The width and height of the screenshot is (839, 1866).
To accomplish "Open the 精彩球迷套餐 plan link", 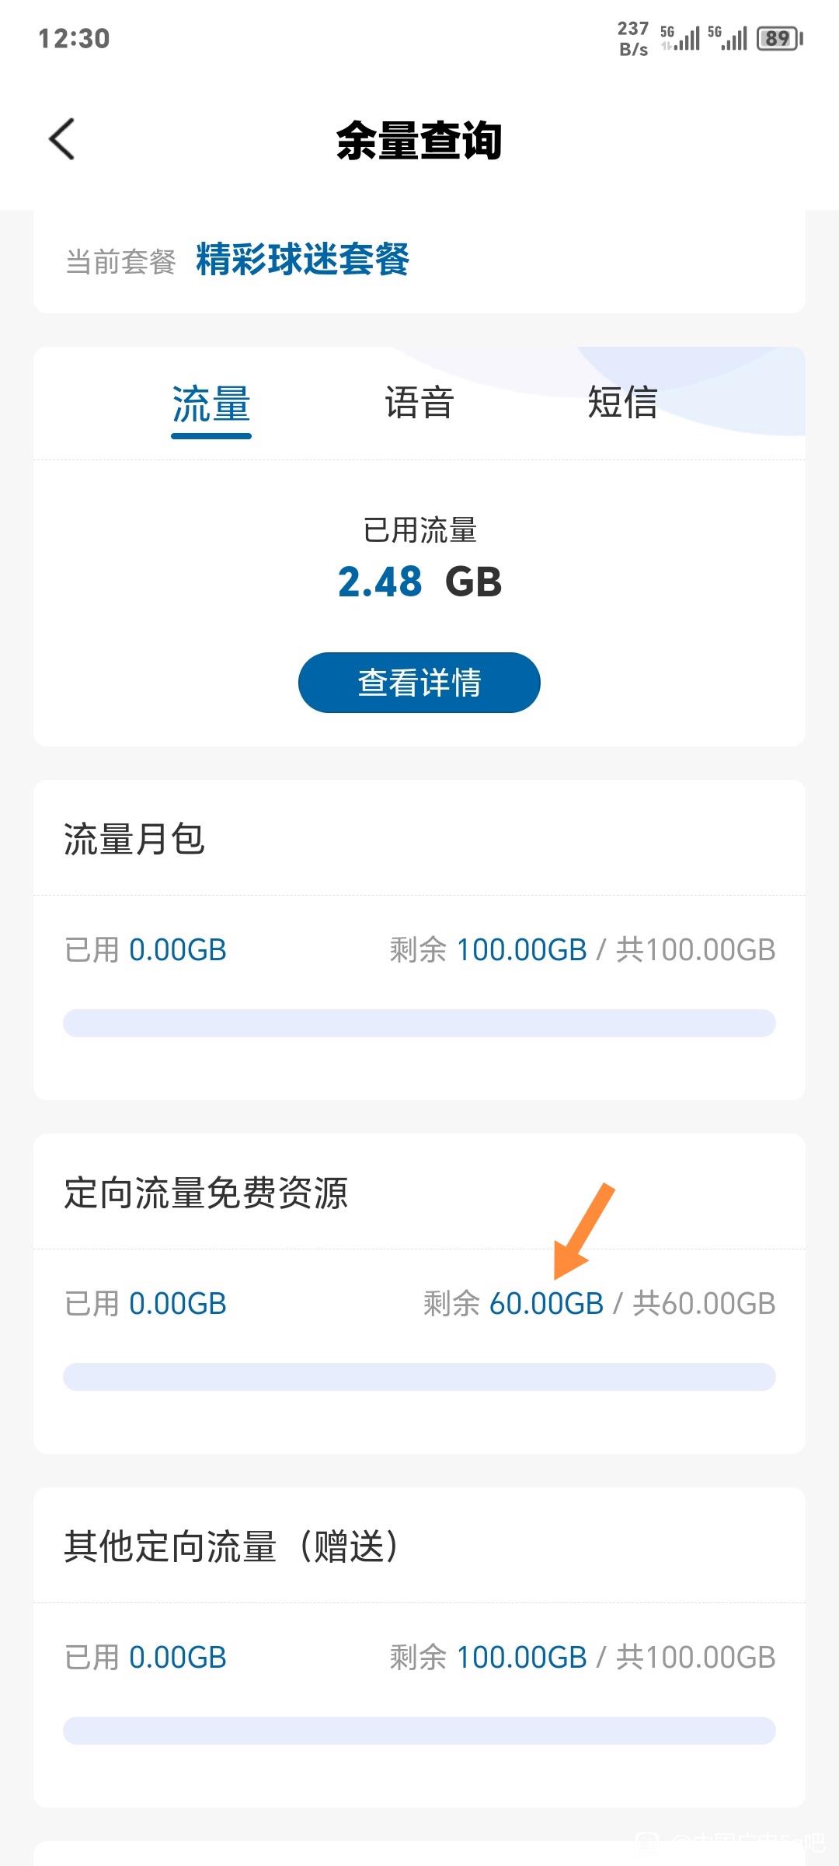I will click(302, 260).
